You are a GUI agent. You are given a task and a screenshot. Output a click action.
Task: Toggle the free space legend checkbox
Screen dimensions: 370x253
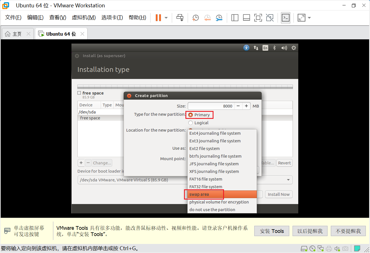click(x=79, y=93)
